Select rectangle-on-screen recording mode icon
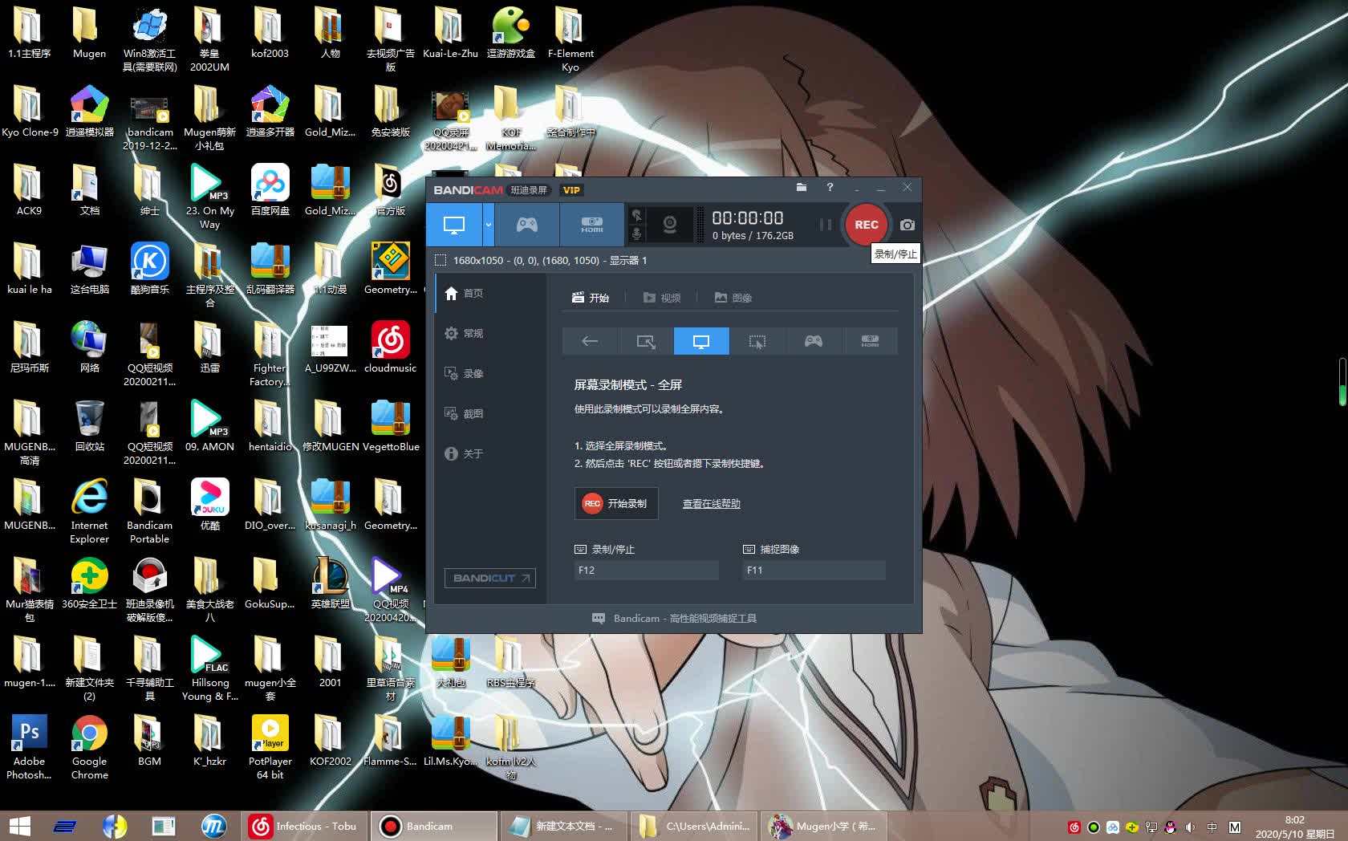The width and height of the screenshot is (1348, 841). [646, 341]
